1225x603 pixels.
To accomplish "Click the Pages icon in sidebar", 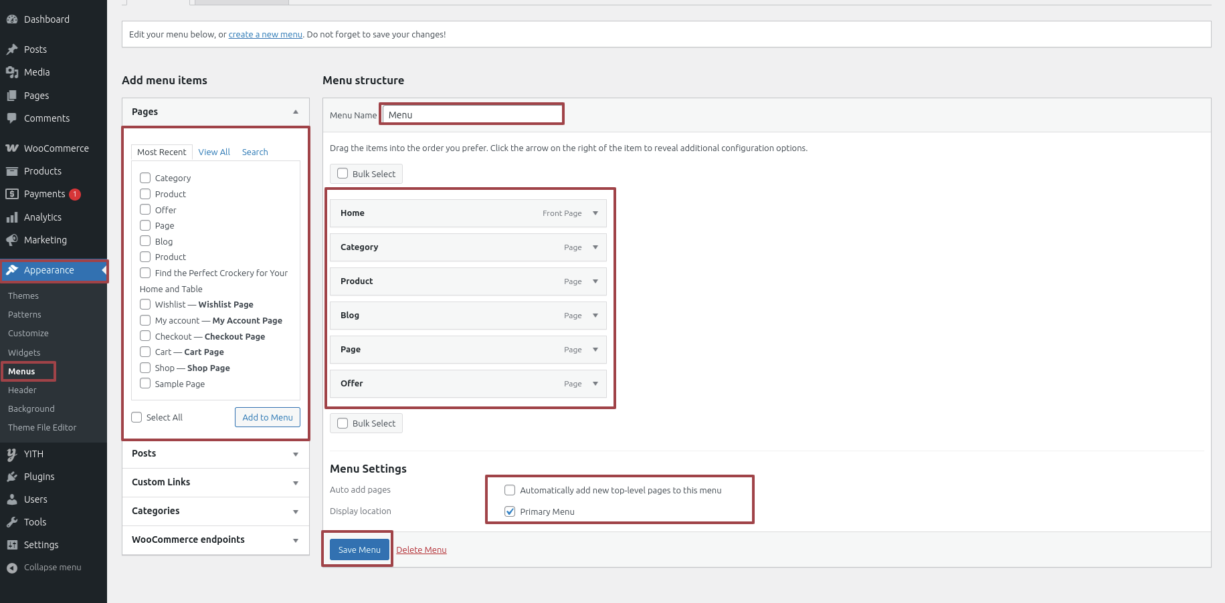I will click(x=12, y=96).
